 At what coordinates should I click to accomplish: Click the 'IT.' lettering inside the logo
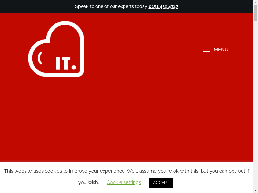coord(63,64)
